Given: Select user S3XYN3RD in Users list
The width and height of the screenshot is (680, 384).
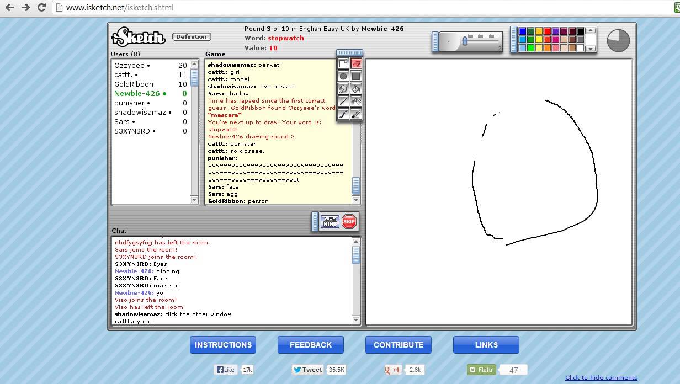Looking at the screenshot, I should [150, 131].
